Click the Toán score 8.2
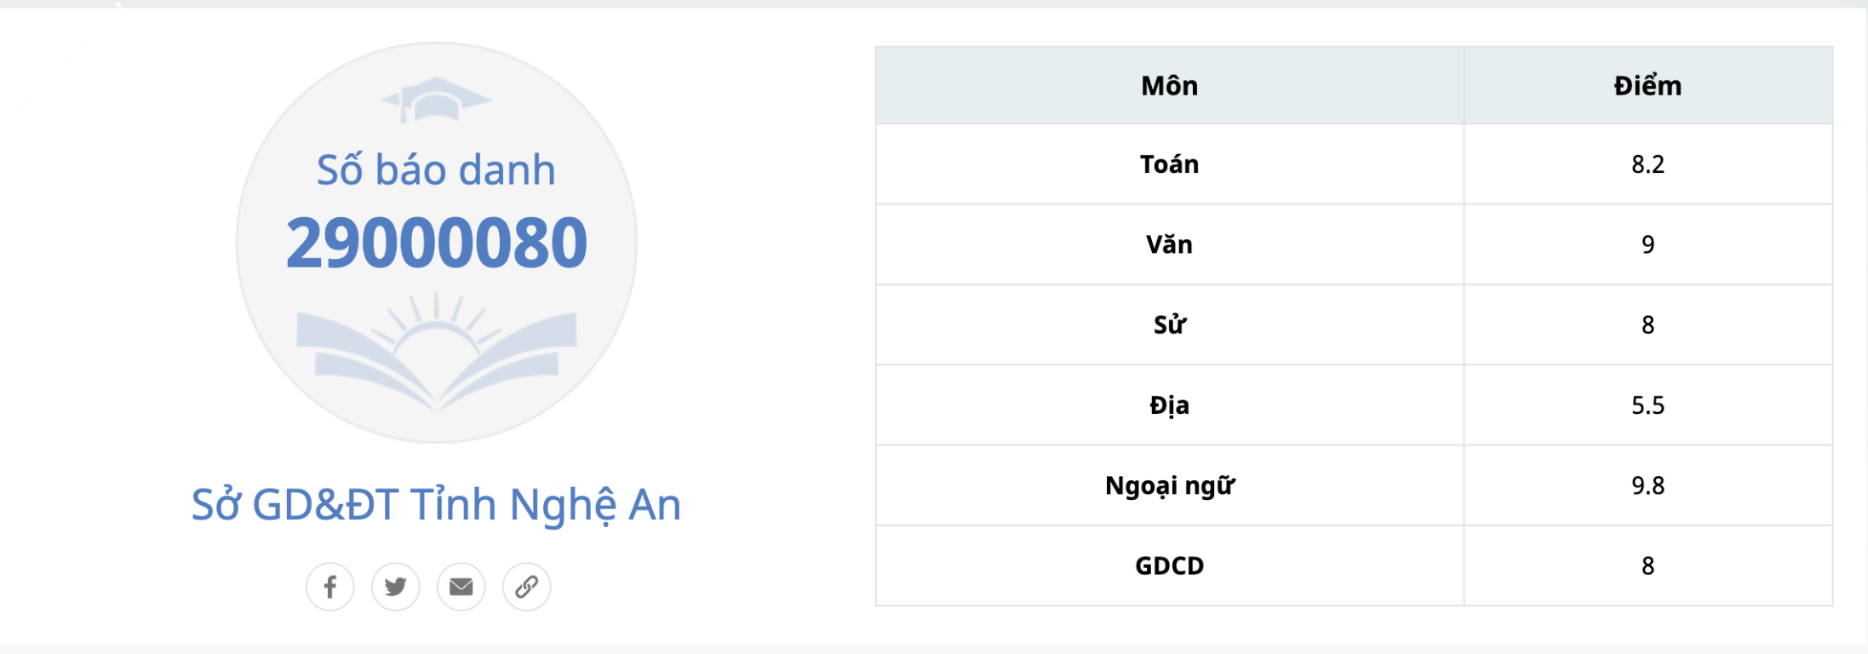This screenshot has width=1868, height=654. (1648, 164)
